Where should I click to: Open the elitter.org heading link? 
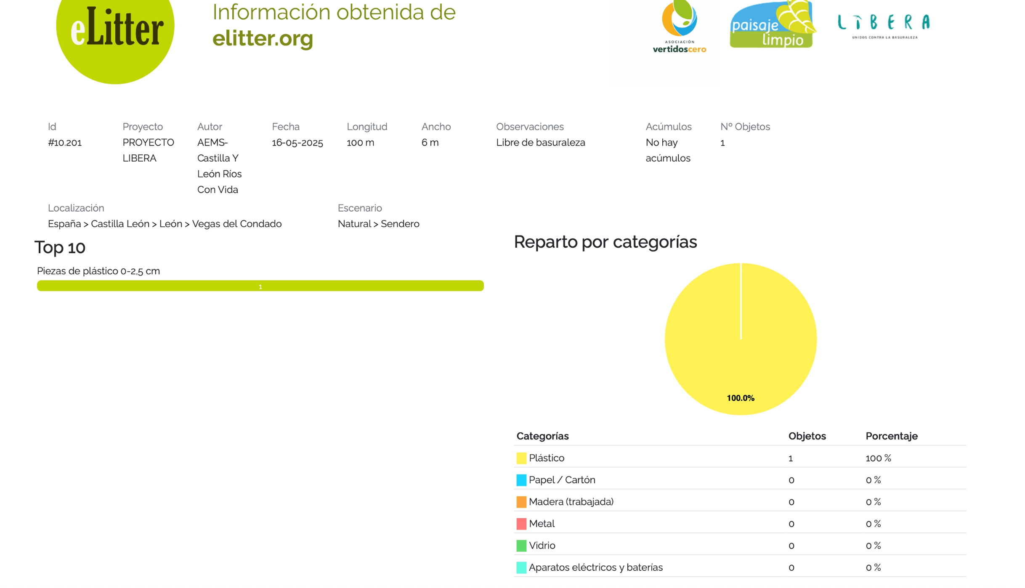click(263, 39)
